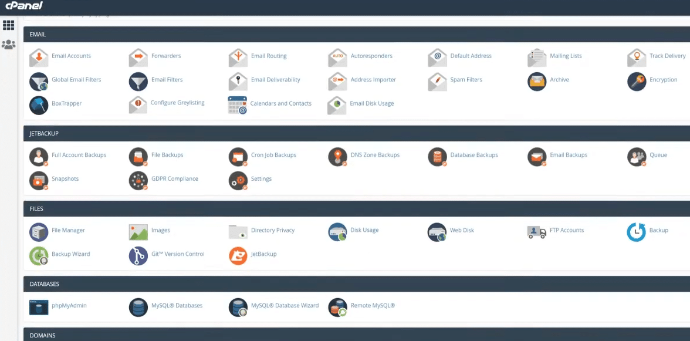The height and width of the screenshot is (341, 690).
Task: Open the Full Account Backups link
Action: coord(79,155)
